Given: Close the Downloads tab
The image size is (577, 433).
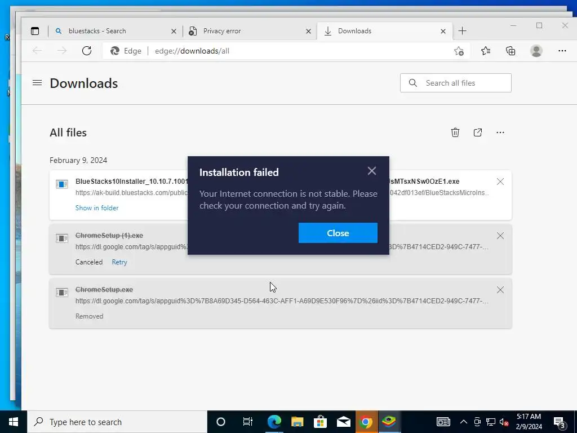Looking at the screenshot, I should coord(443,32).
